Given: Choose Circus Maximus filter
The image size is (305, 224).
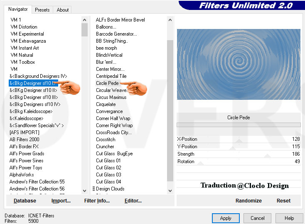Looking at the screenshot, I should click(x=111, y=97).
